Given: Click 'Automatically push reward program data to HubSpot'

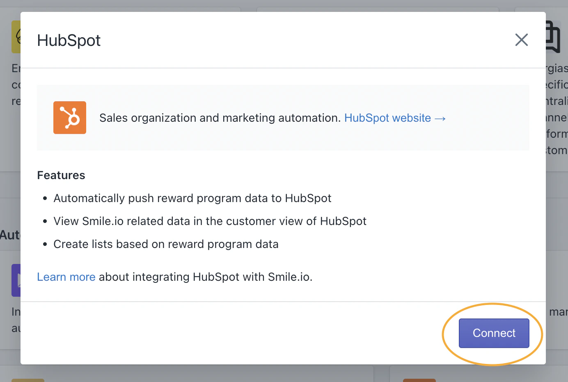Looking at the screenshot, I should (x=192, y=198).
